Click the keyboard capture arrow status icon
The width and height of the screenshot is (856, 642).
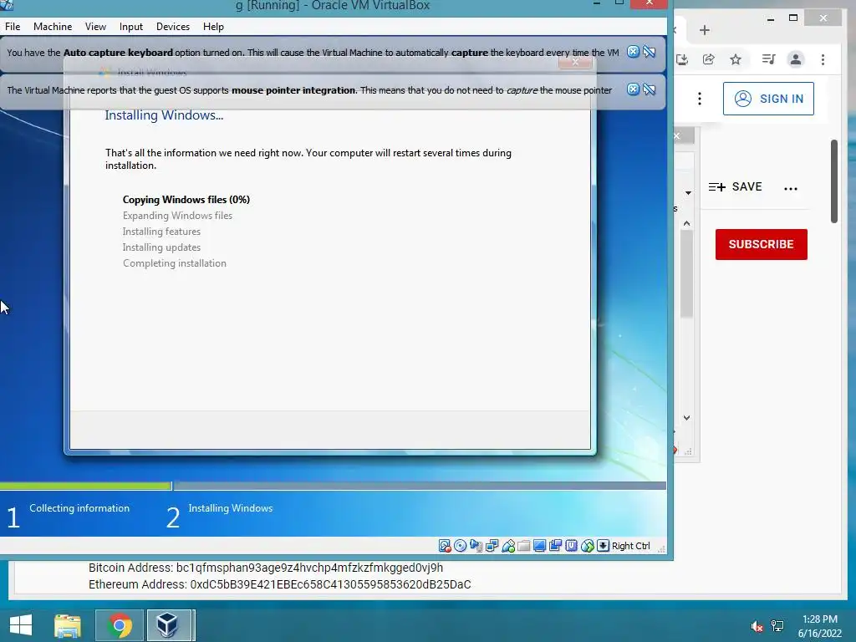[x=603, y=545]
